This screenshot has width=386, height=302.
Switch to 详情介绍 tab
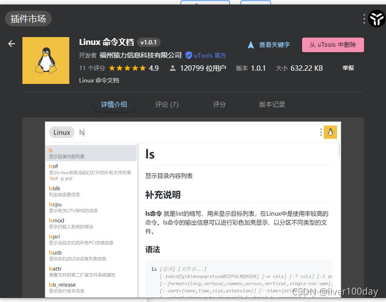(x=114, y=104)
